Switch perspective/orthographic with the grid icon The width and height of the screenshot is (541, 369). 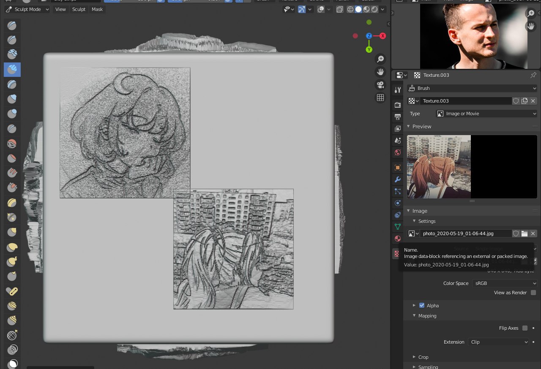(x=380, y=98)
